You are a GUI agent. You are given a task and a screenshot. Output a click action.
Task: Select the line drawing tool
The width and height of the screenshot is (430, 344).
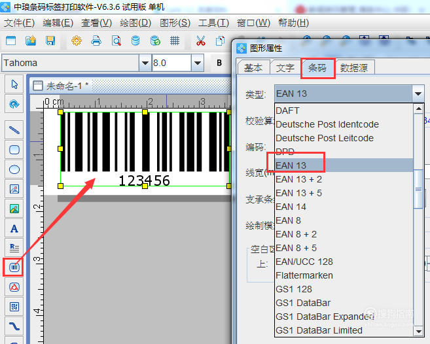(x=14, y=130)
